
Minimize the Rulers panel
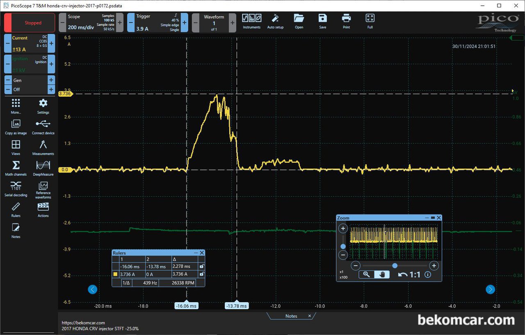pyautogui.click(x=196, y=253)
